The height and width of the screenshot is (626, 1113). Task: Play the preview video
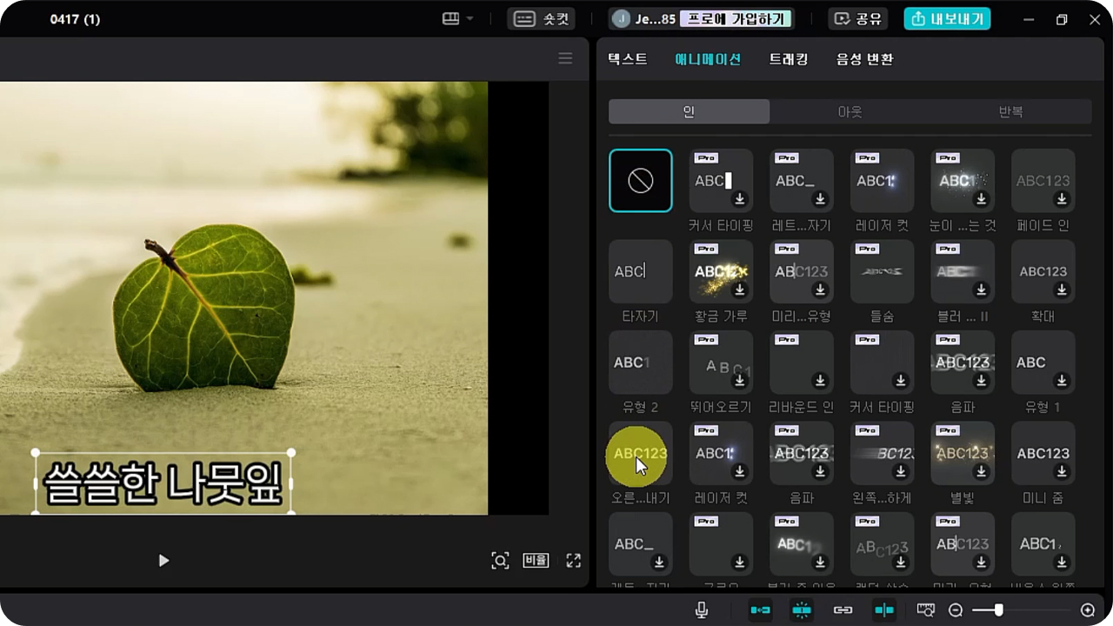click(x=163, y=561)
